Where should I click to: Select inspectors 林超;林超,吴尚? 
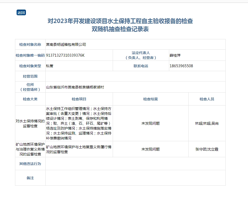207,123
